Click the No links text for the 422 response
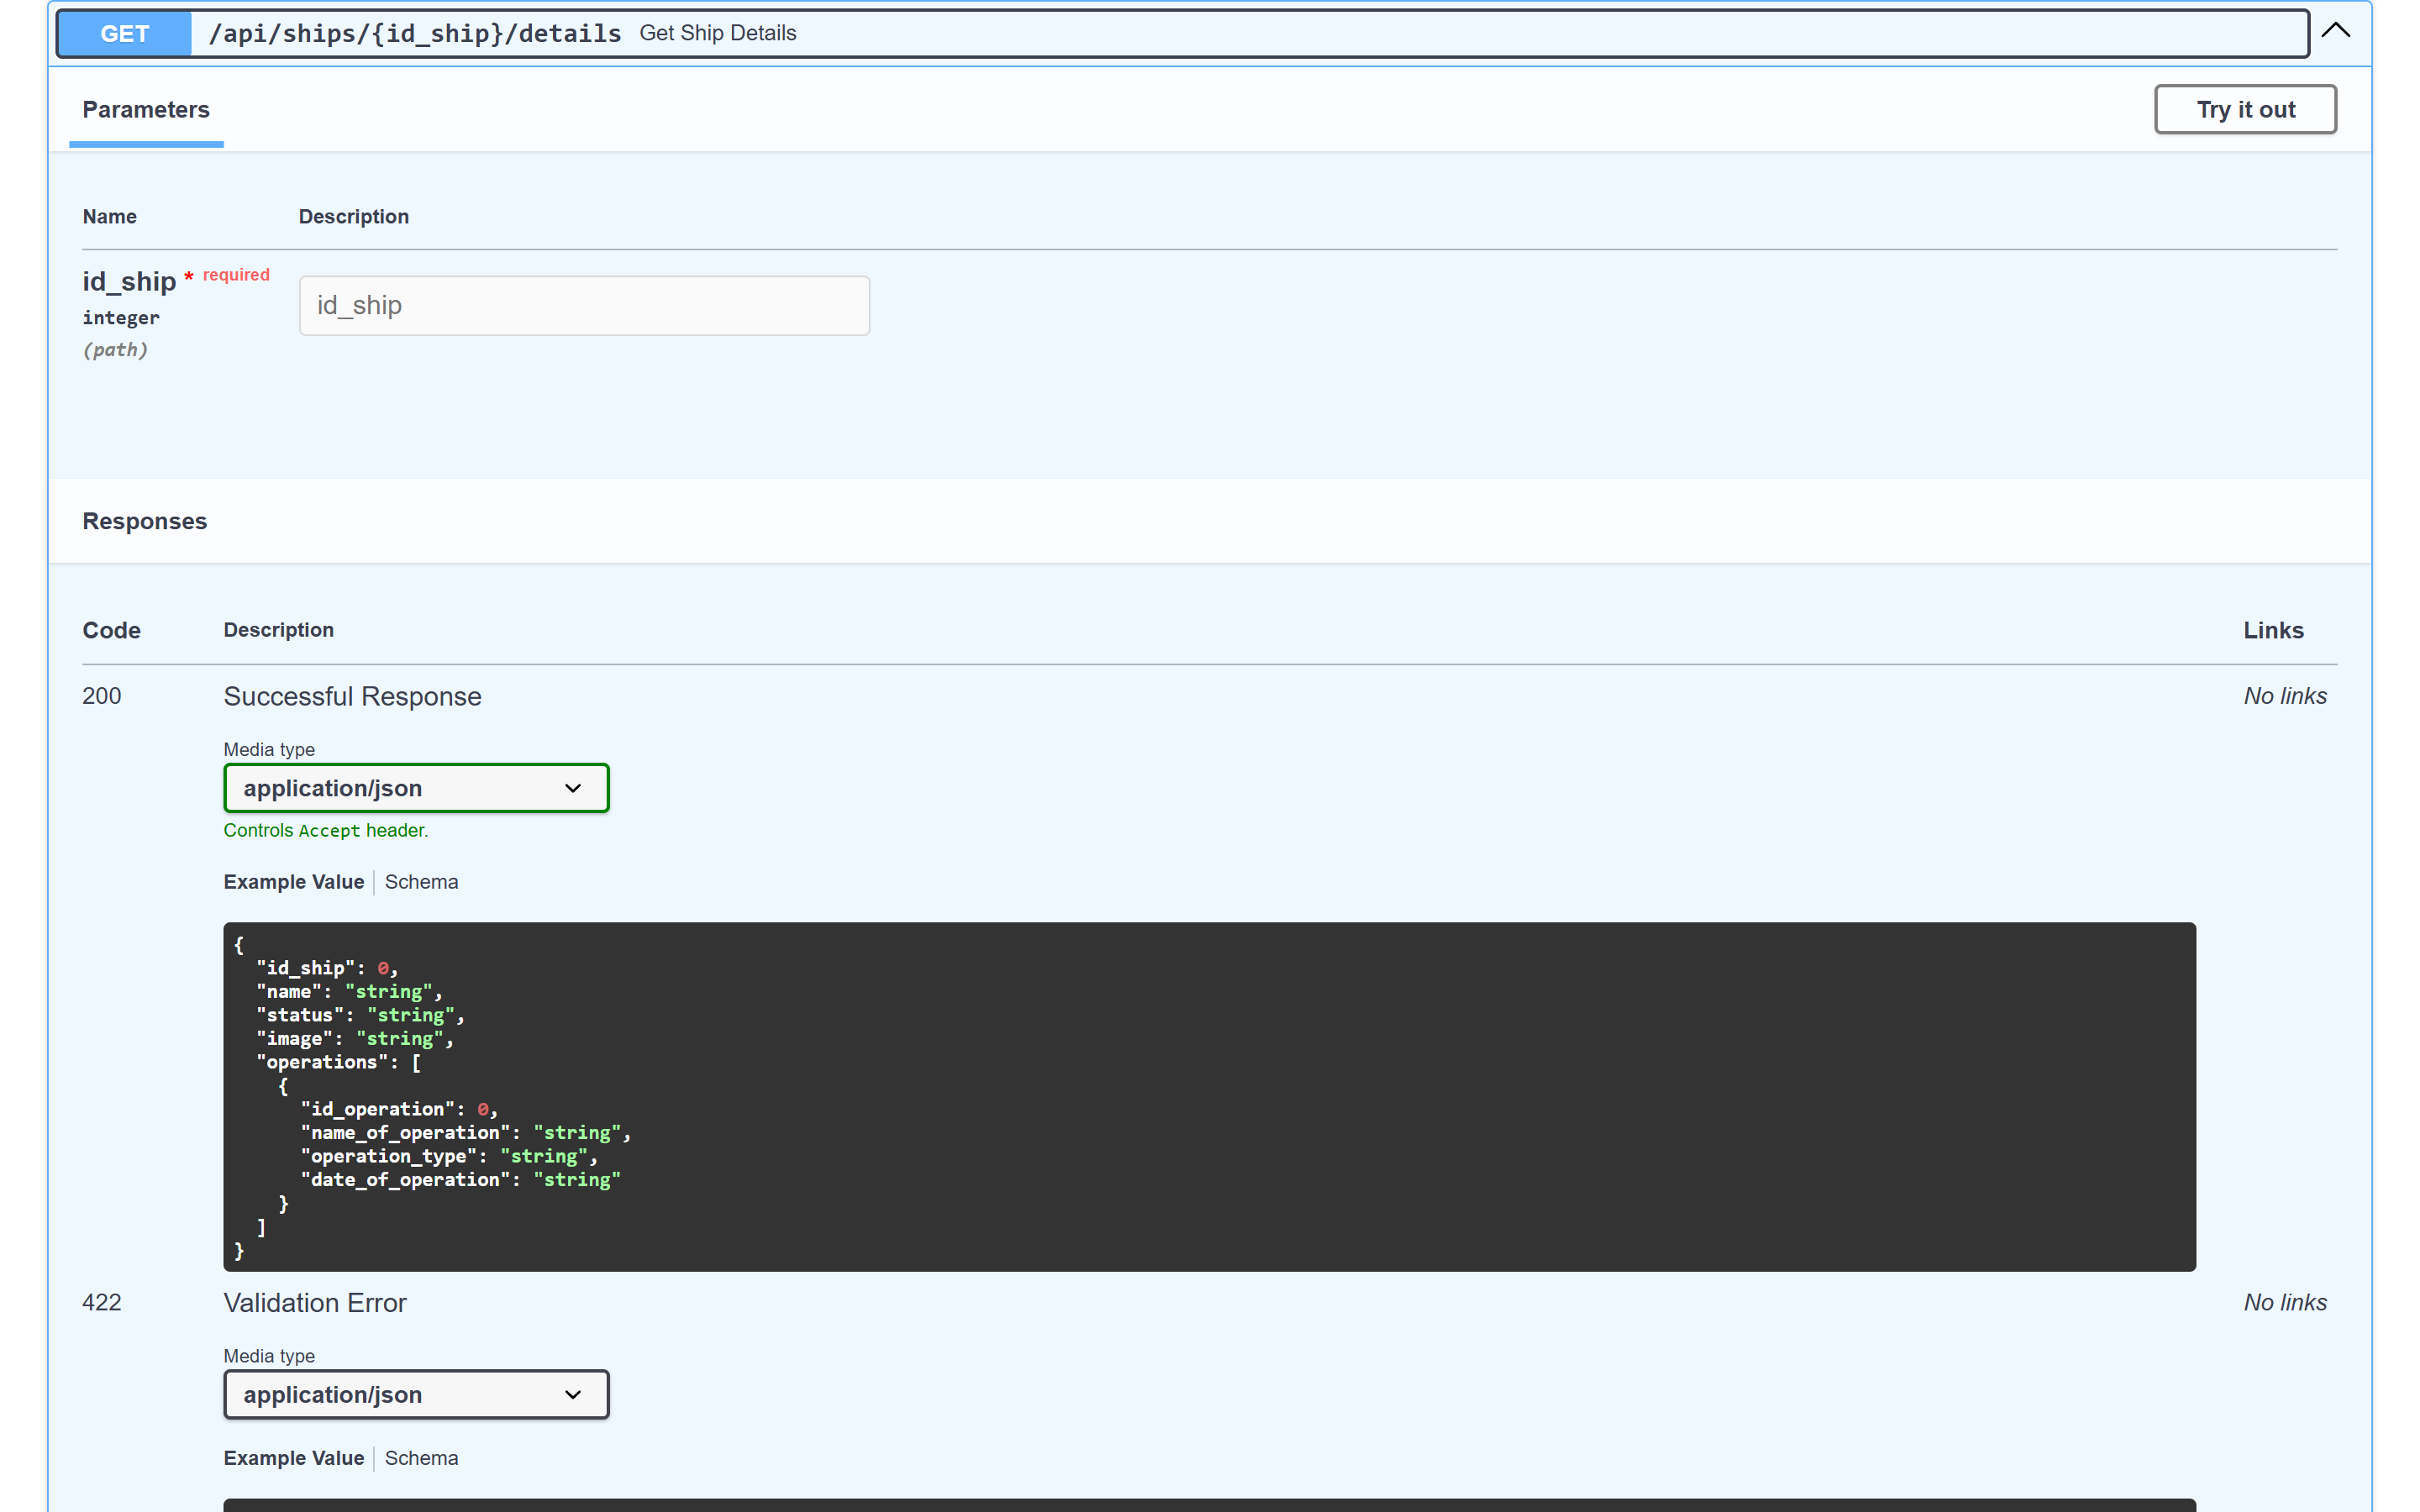This screenshot has height=1512, width=2420. pyautogui.click(x=2284, y=1302)
